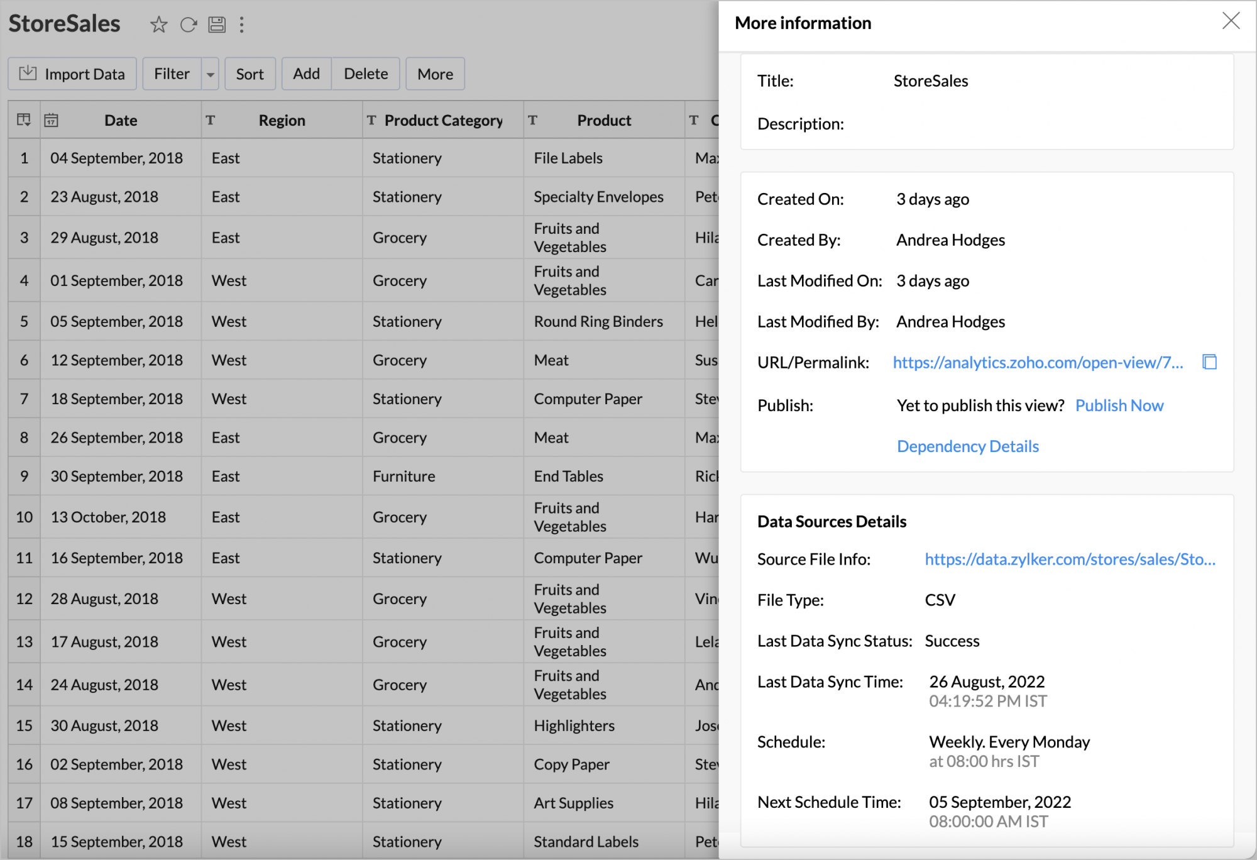
Task: Open the data.zylker.com source file link
Action: (x=1070, y=560)
